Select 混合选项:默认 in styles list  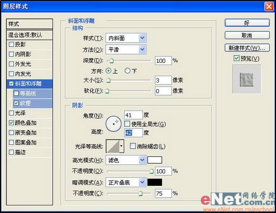30,35
